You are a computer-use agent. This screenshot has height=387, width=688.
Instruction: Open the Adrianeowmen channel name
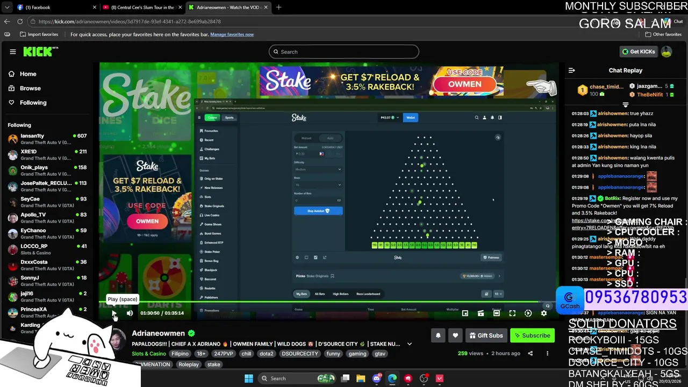point(158,333)
